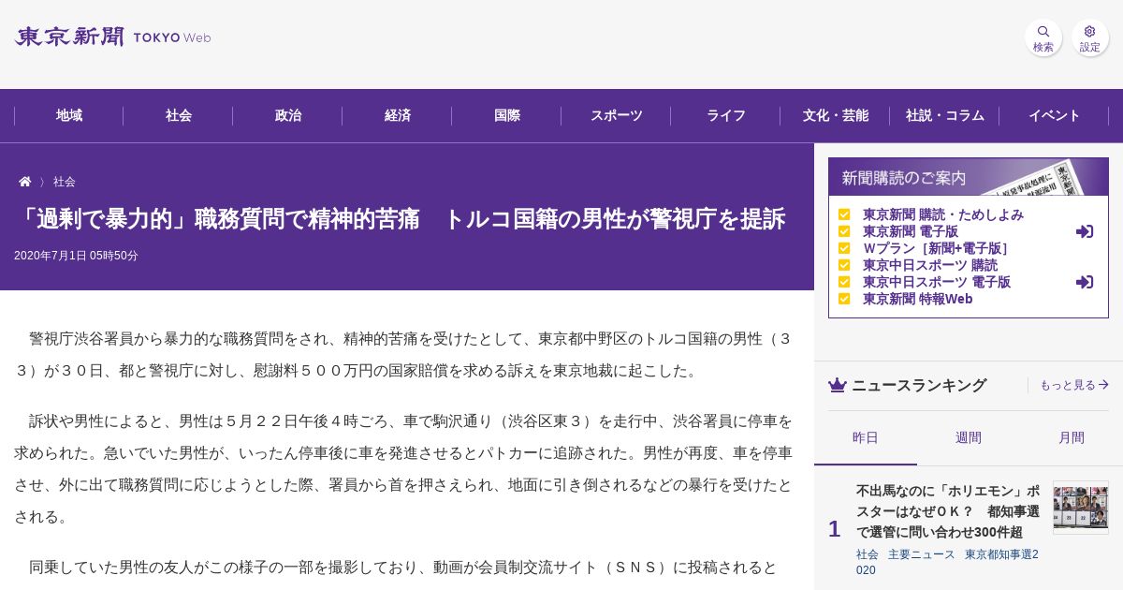This screenshot has height=590, width=1123.
Task: Go to the home breadcrumb icon
Action: [x=25, y=182]
